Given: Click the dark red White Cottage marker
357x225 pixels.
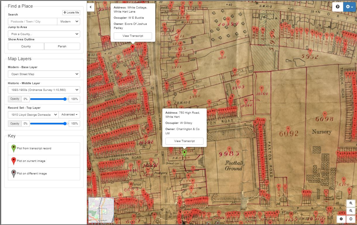Looking at the screenshot, I should coord(132,48).
